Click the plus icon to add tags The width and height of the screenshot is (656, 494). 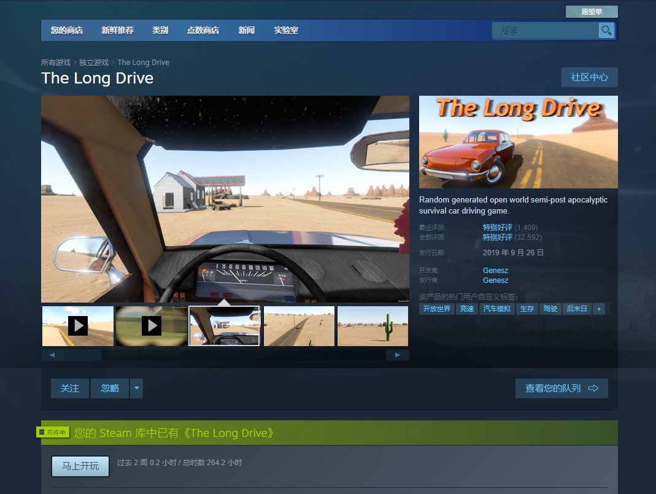(599, 309)
